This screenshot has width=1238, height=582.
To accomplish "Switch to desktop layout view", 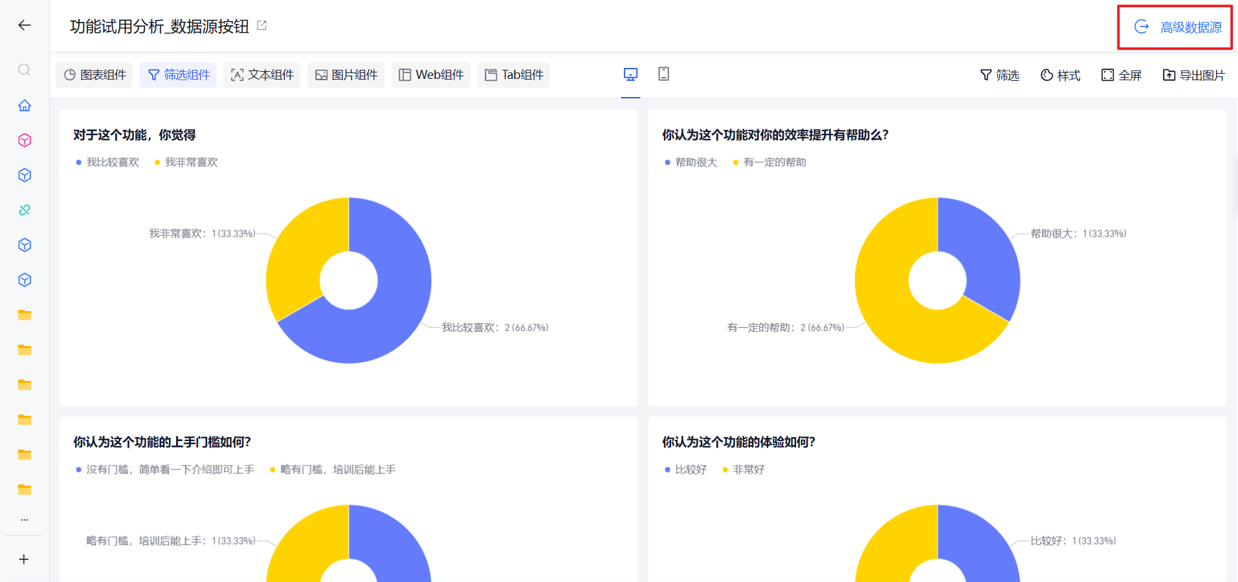I will (630, 74).
